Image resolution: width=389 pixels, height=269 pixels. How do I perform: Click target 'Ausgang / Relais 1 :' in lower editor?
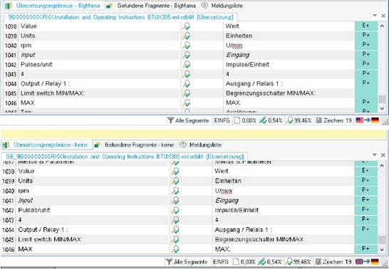coord(243,230)
